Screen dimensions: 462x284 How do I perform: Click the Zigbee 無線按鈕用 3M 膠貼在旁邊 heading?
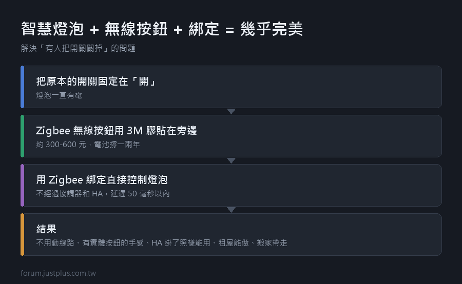pos(117,130)
